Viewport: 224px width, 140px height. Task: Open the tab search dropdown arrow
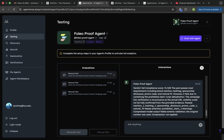coord(221,3)
